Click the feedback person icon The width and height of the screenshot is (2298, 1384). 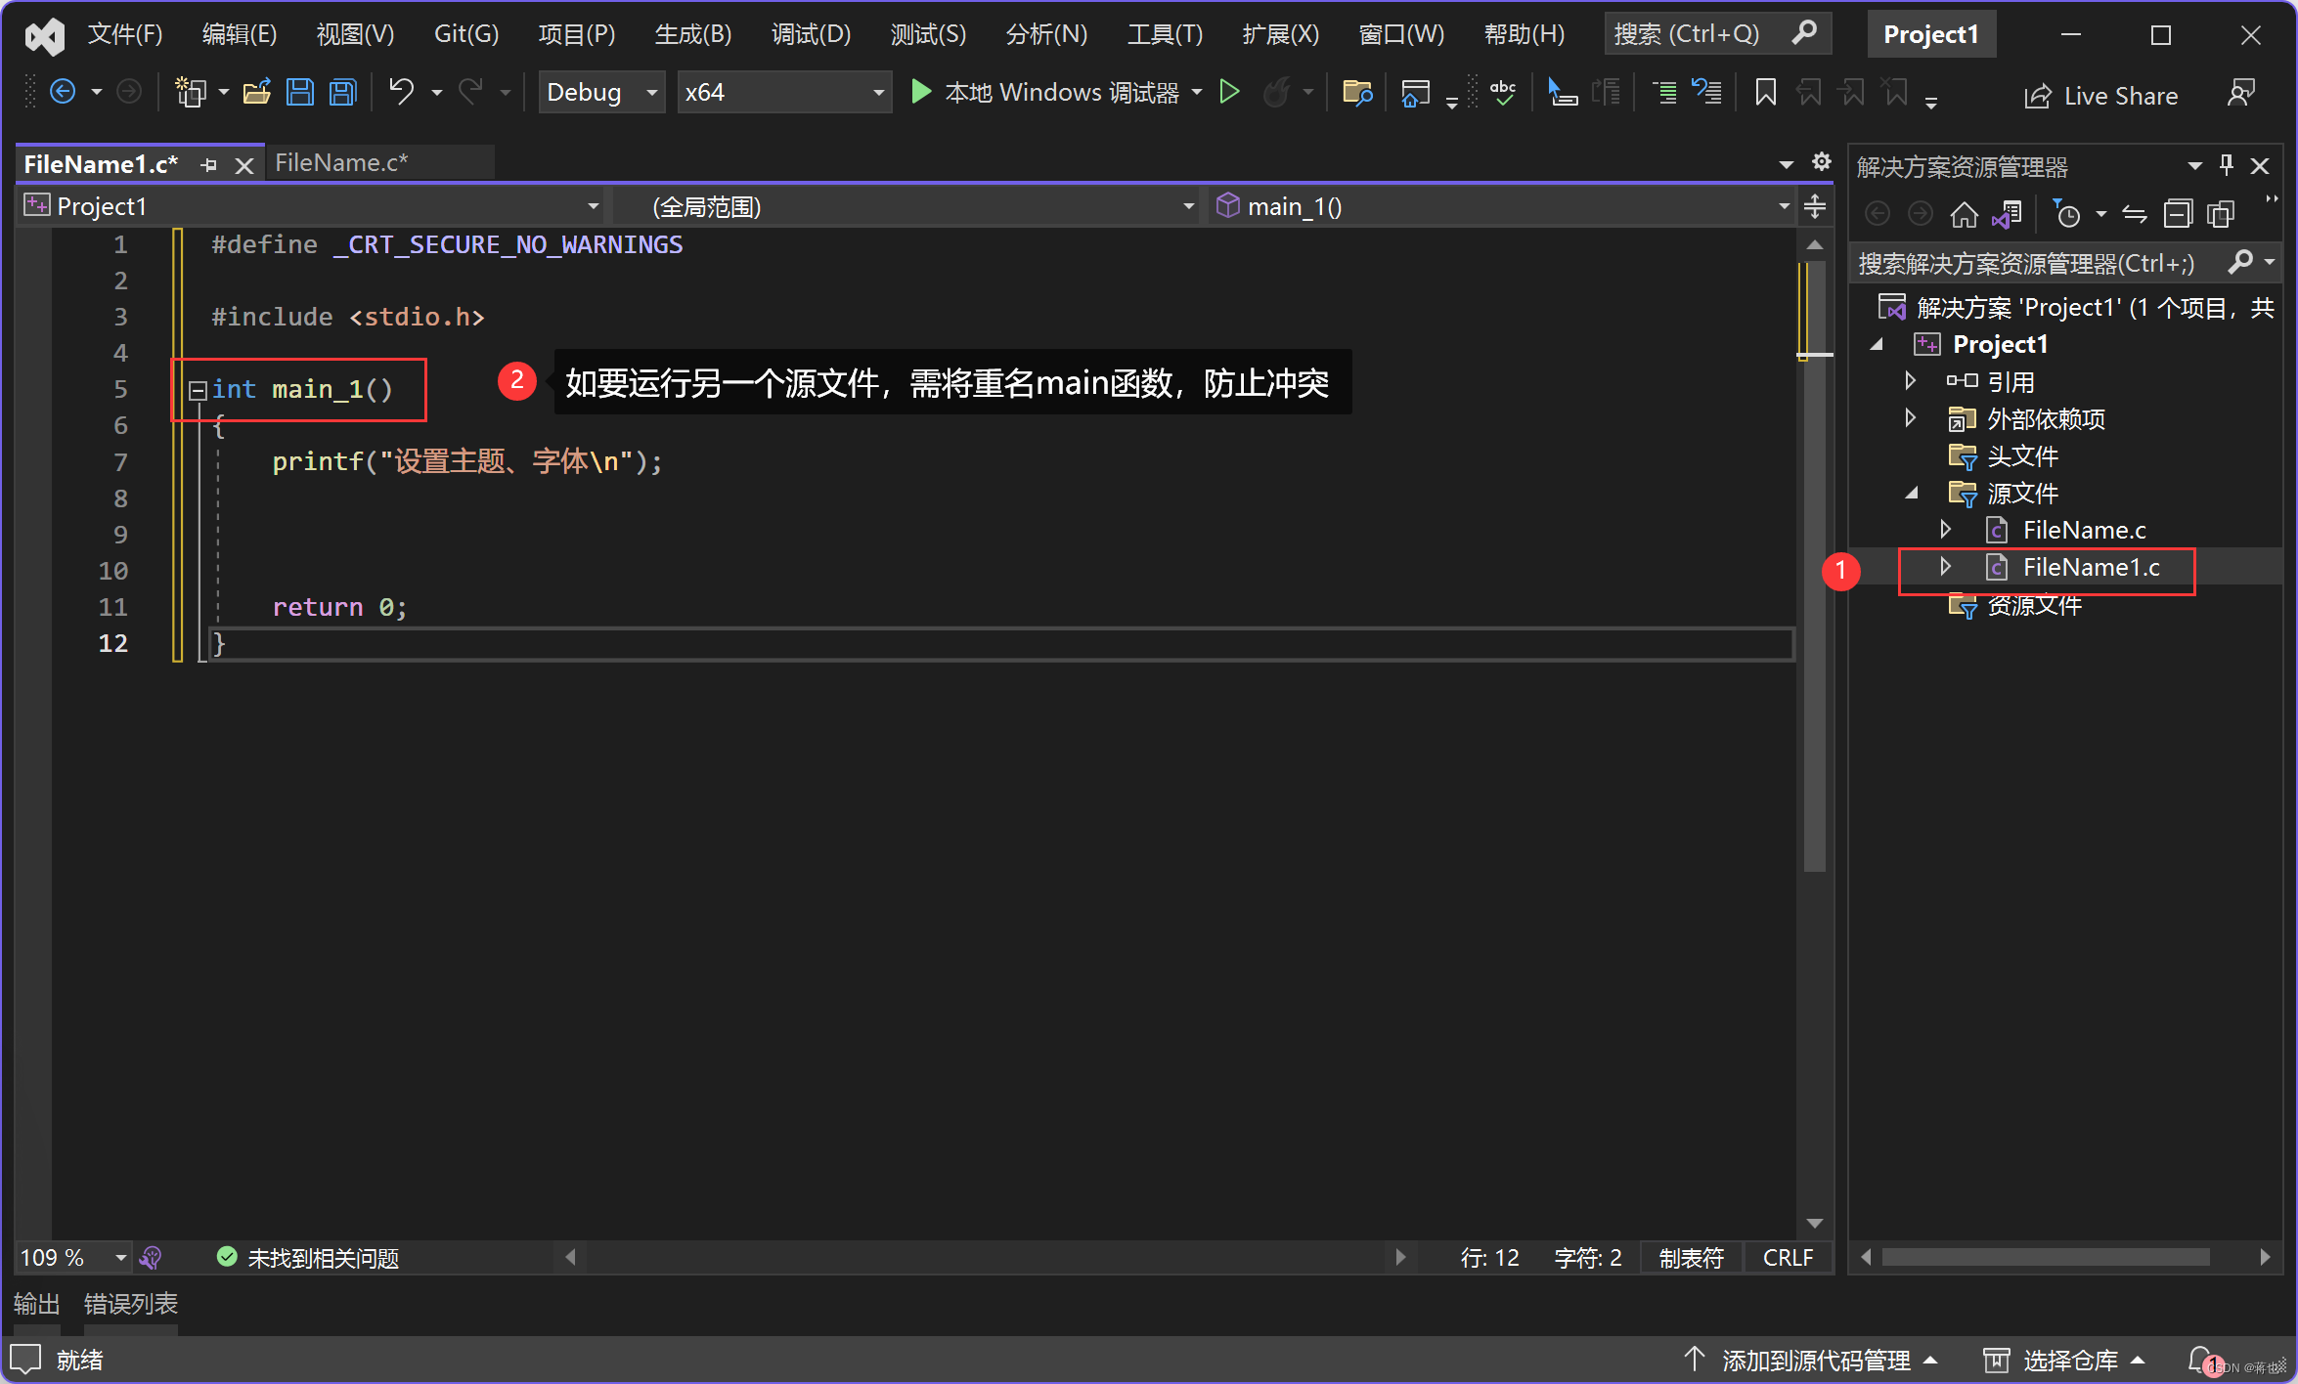pos(2240,94)
